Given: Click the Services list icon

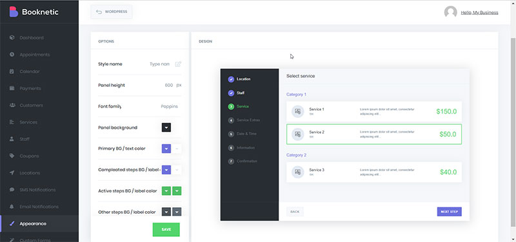Looking at the screenshot, I should pos(12,122).
